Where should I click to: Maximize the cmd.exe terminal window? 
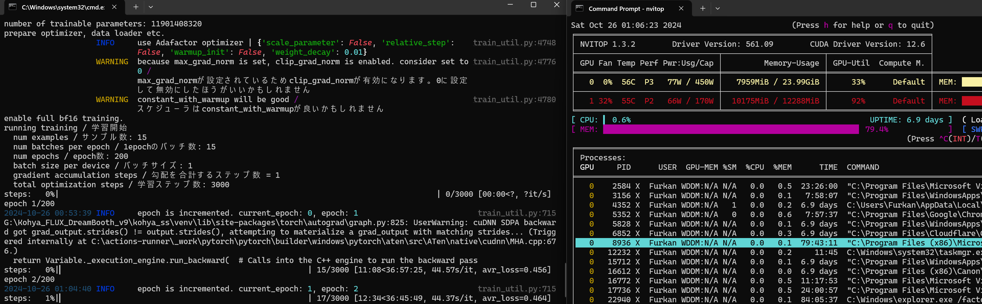[x=533, y=5]
